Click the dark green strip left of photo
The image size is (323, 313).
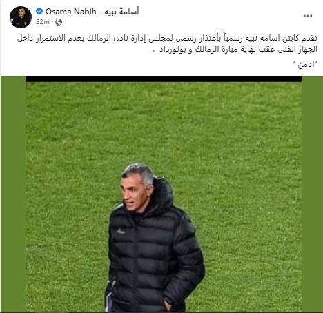point(13,194)
